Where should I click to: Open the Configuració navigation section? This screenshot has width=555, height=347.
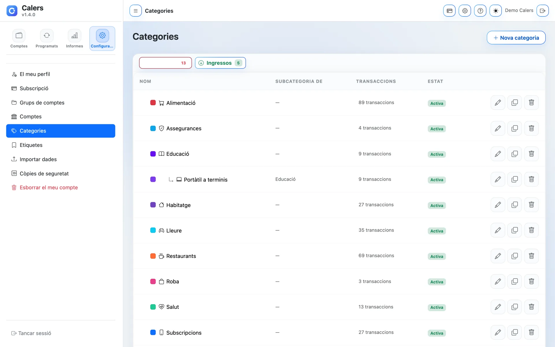(x=102, y=38)
